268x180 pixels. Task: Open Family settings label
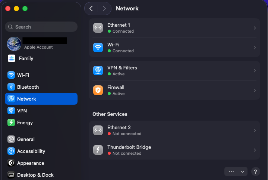[26, 59]
